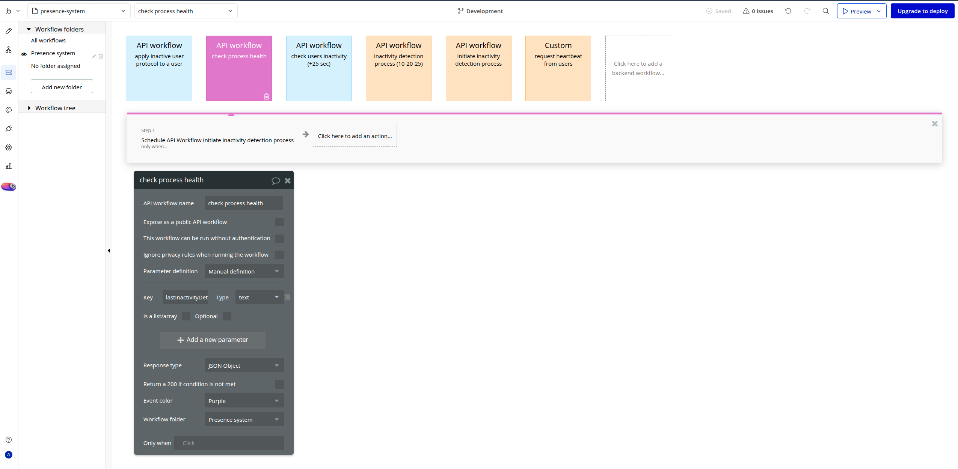The width and height of the screenshot is (958, 469).
Task: Toggle the Optional parameter checkbox
Action: (227, 316)
